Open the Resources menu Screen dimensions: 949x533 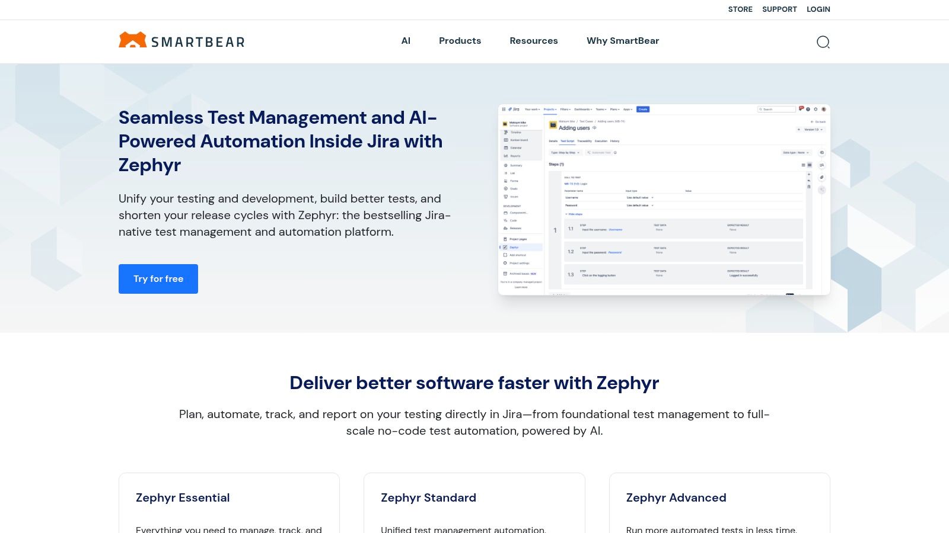(534, 41)
